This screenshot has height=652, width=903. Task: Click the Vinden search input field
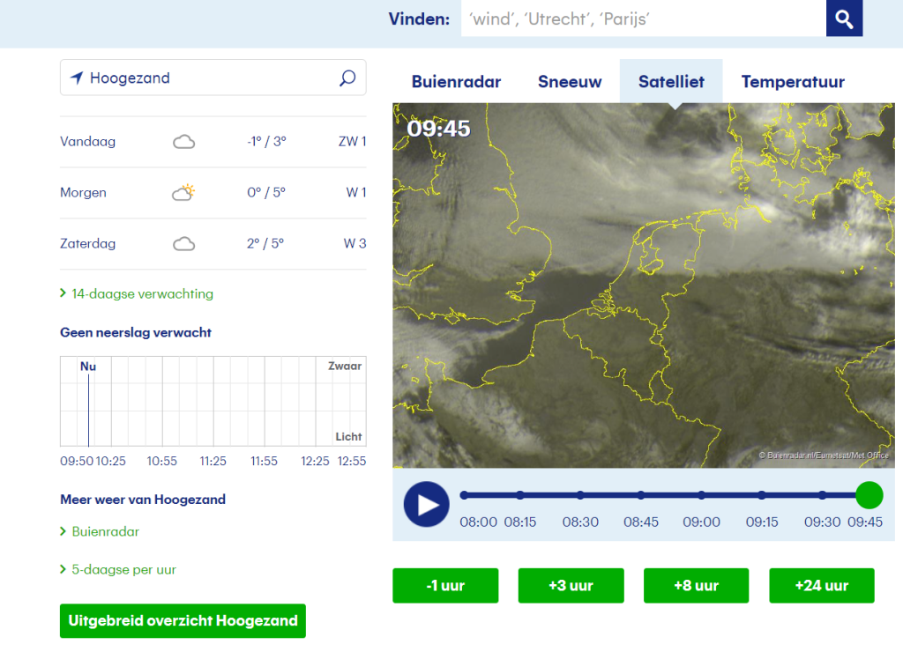coord(643,19)
